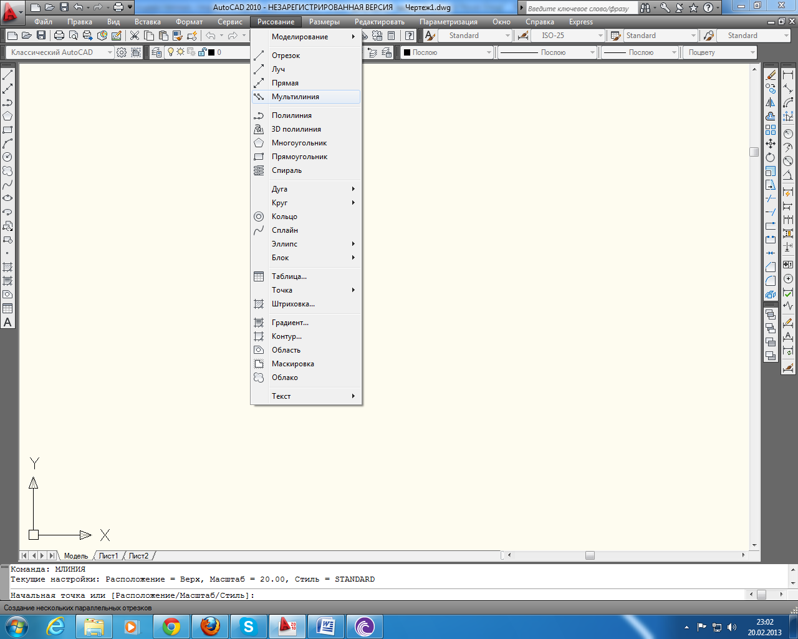Select the Ellipse tool in left toolbar
Image resolution: width=798 pixels, height=639 pixels.
tap(7, 198)
